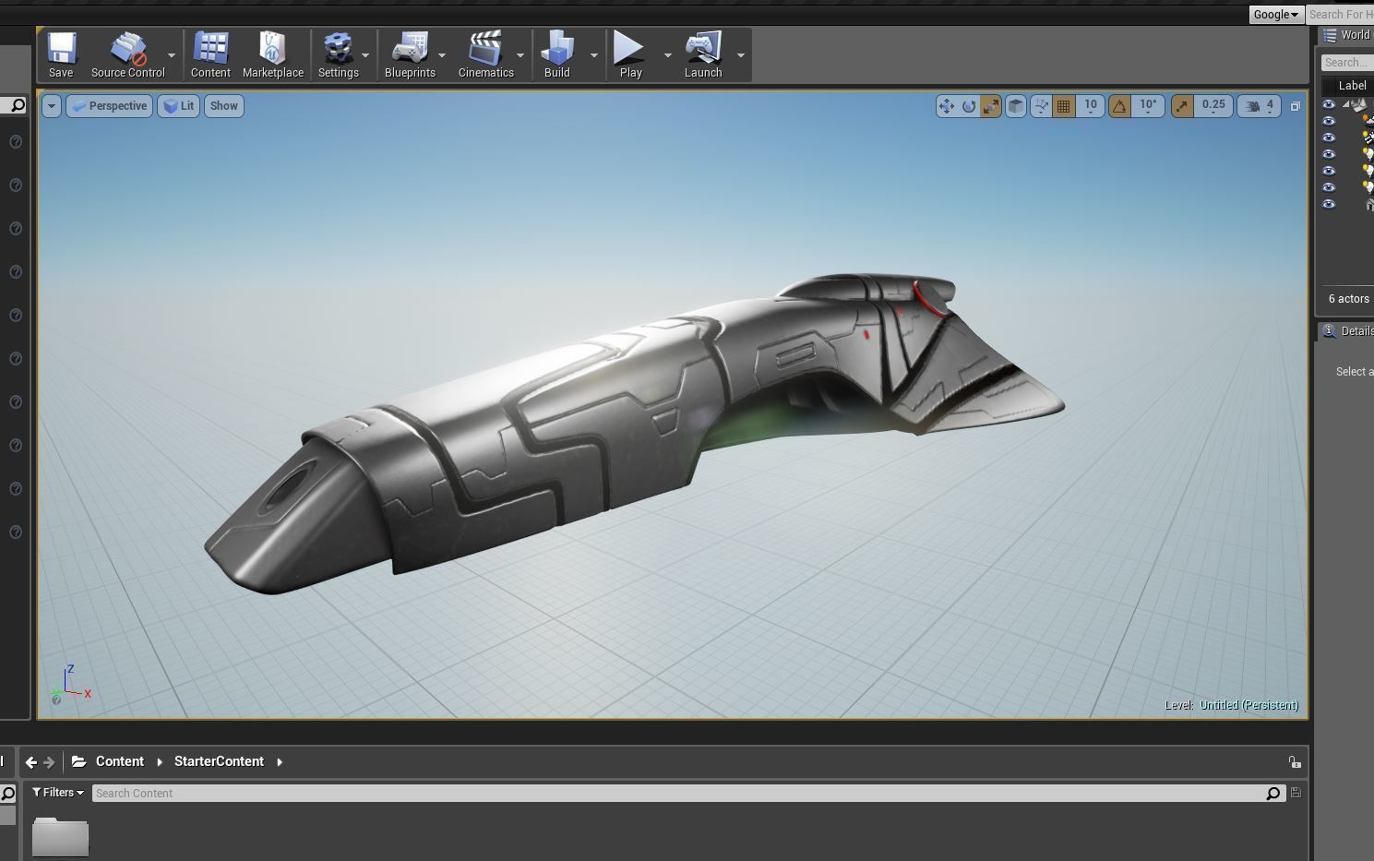Expand the arrow after StarterContent in the path
This screenshot has height=861, width=1374.
280,762
